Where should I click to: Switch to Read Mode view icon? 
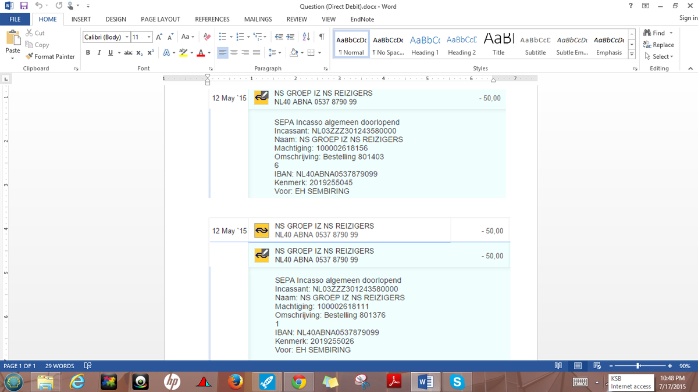(558, 366)
